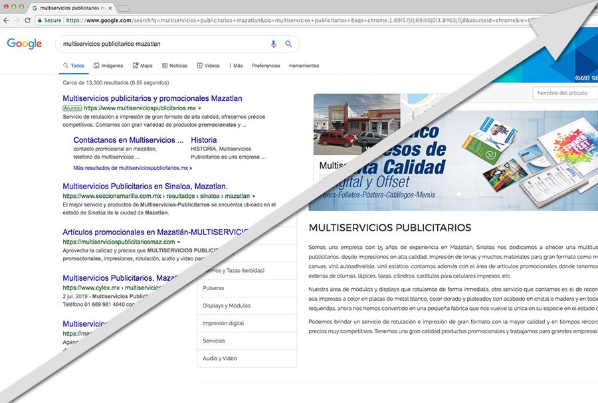Image resolution: width=598 pixels, height=403 pixels.
Task: Click the blue magnifying glass search button
Action: [x=288, y=44]
